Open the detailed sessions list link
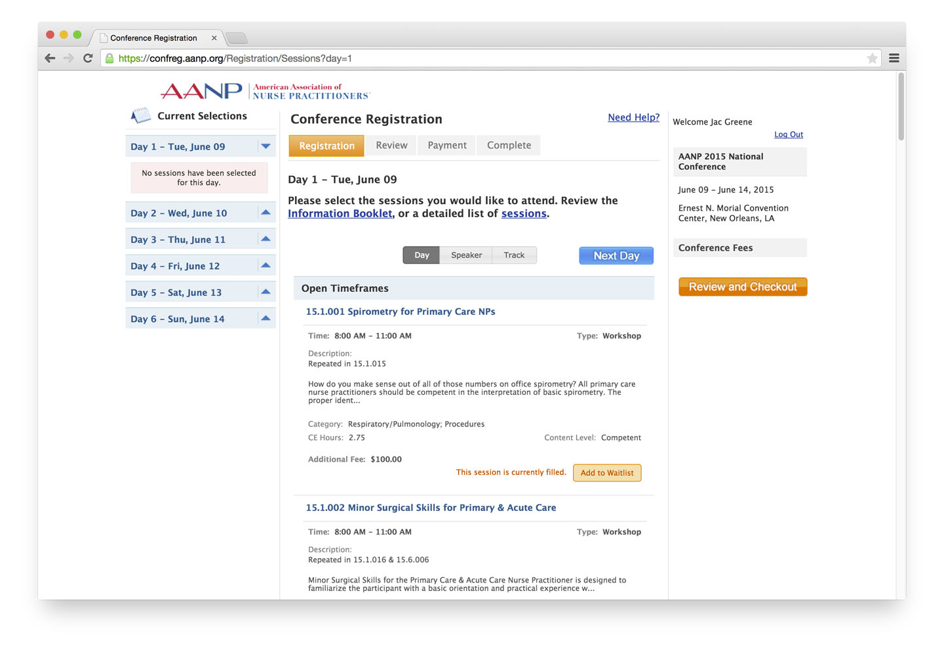This screenshot has width=944, height=654. 524,213
